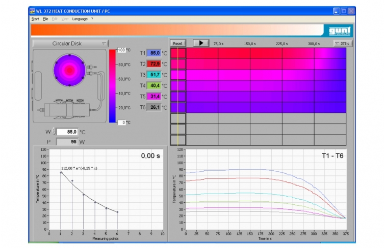Screen dimensions: 385x248
Task: Expand the 375 s time range dropdown
Action: click(342, 43)
